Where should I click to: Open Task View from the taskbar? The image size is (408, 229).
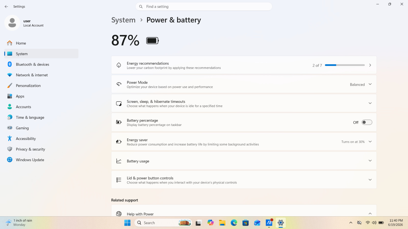tap(198, 223)
